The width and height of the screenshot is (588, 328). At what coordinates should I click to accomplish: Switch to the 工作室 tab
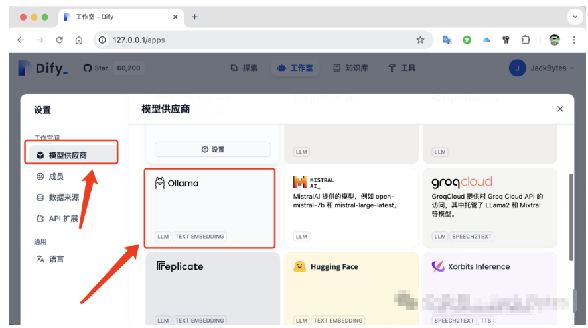[x=295, y=68]
